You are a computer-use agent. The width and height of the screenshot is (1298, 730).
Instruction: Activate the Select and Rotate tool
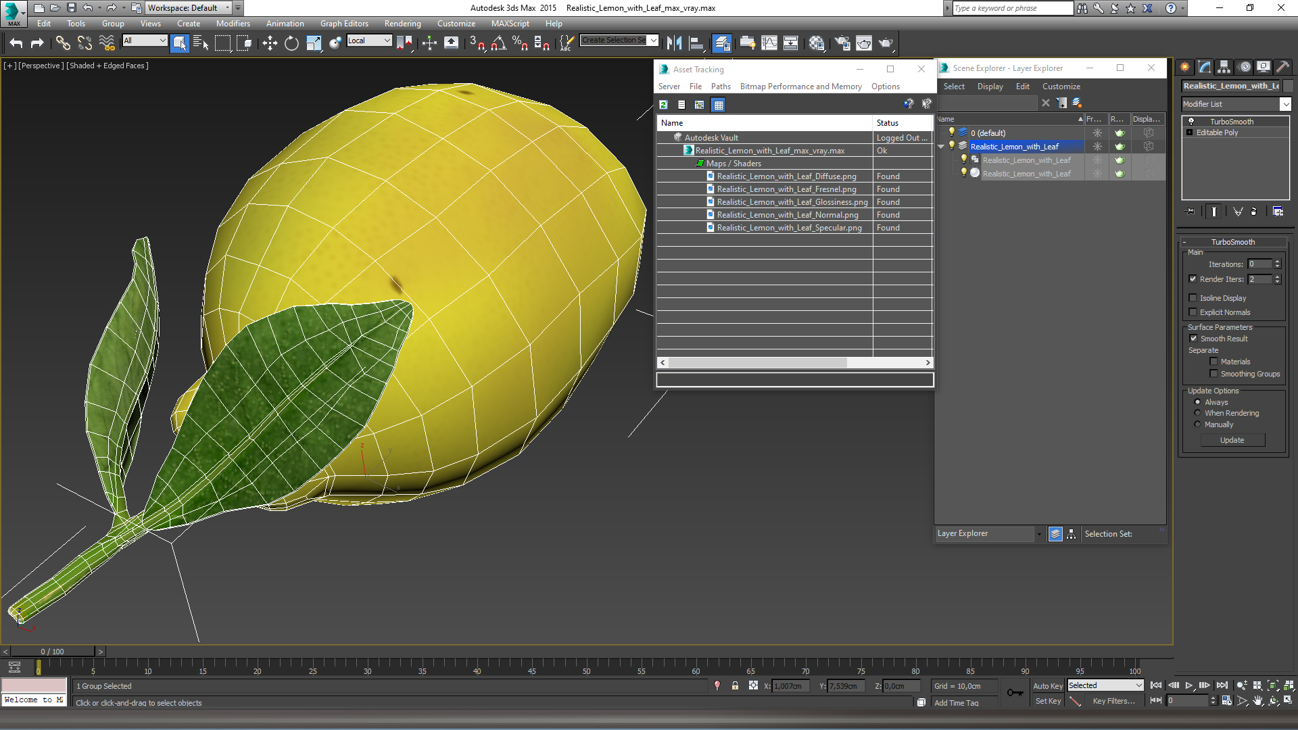[291, 43]
